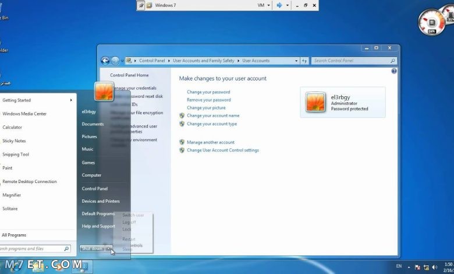
Task: Open Control Panel Home link
Action: [x=129, y=75]
